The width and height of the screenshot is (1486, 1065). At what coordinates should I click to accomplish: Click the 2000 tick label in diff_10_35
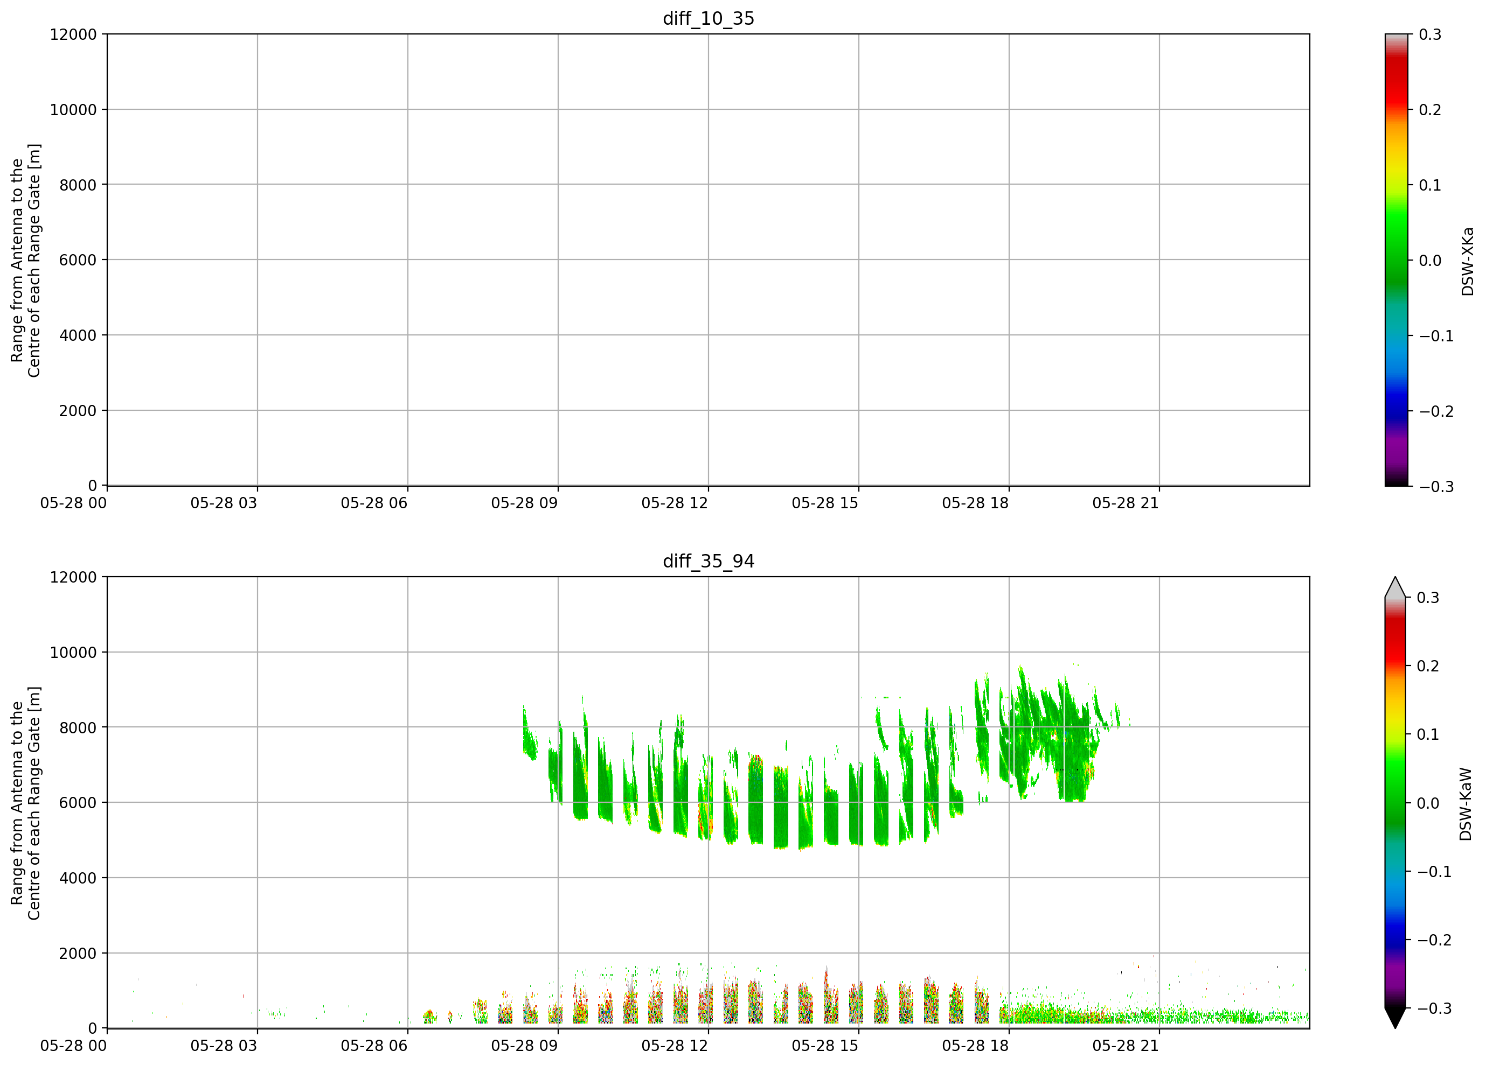(x=78, y=410)
